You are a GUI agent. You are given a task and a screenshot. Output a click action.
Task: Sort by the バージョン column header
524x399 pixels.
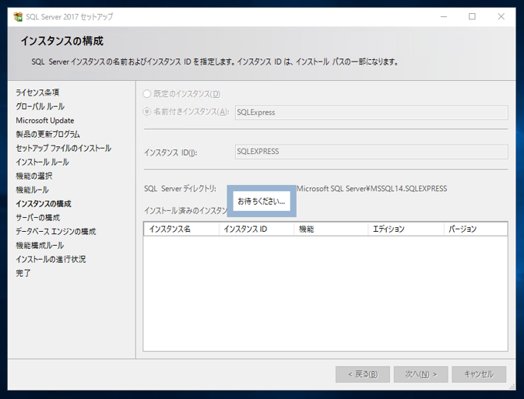[475, 230]
